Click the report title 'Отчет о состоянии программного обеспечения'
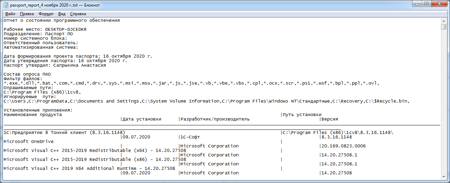Screen dimensions: 450x183 61,20
